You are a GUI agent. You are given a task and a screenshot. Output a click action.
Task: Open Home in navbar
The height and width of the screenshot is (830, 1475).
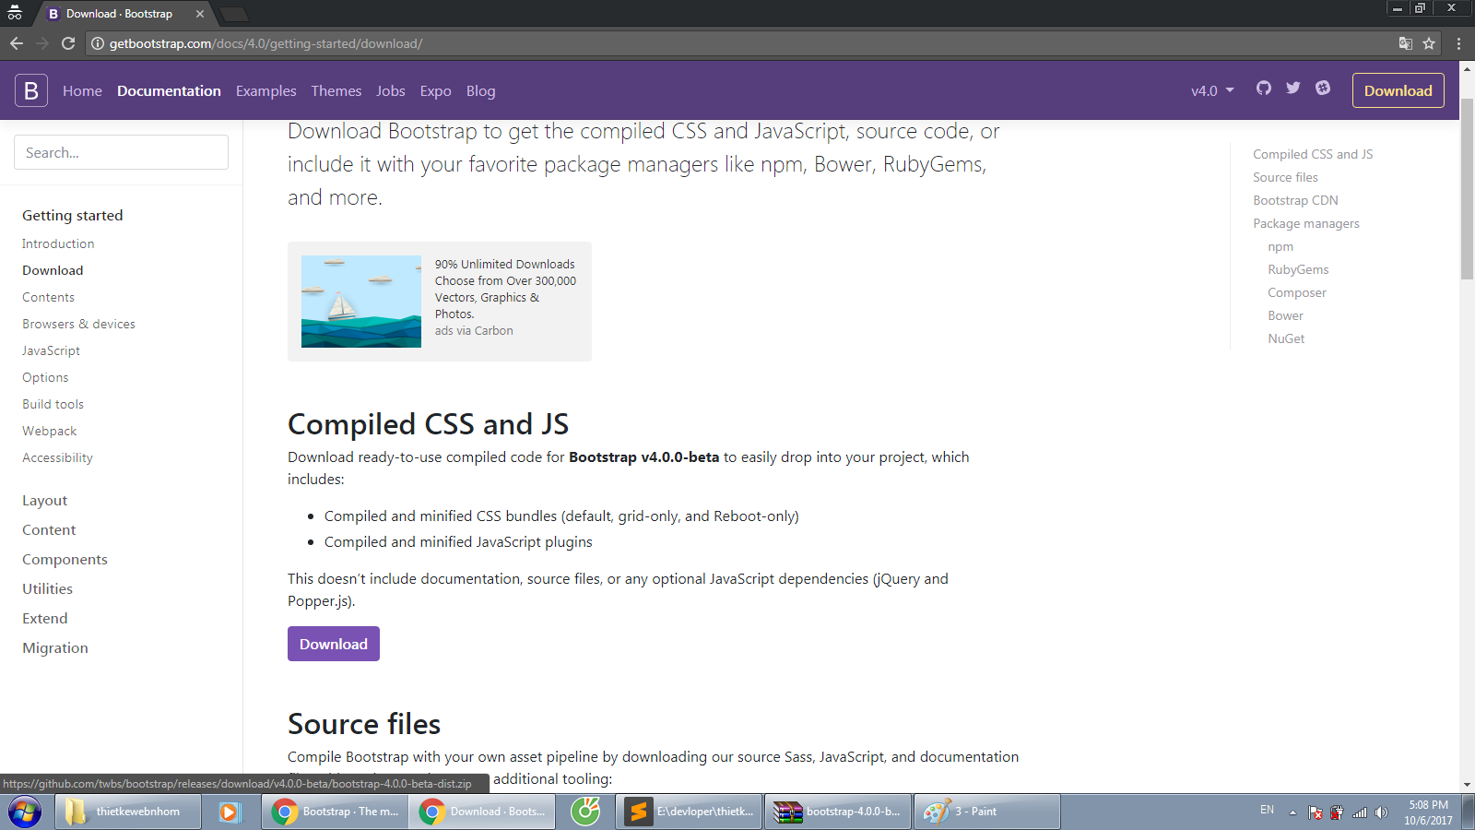82,90
